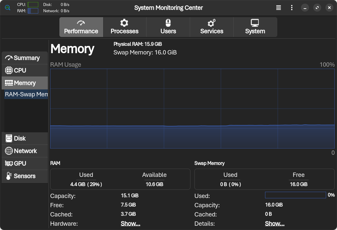The image size is (337, 230).
Task: Switch to the Processes tab
Action: click(124, 27)
